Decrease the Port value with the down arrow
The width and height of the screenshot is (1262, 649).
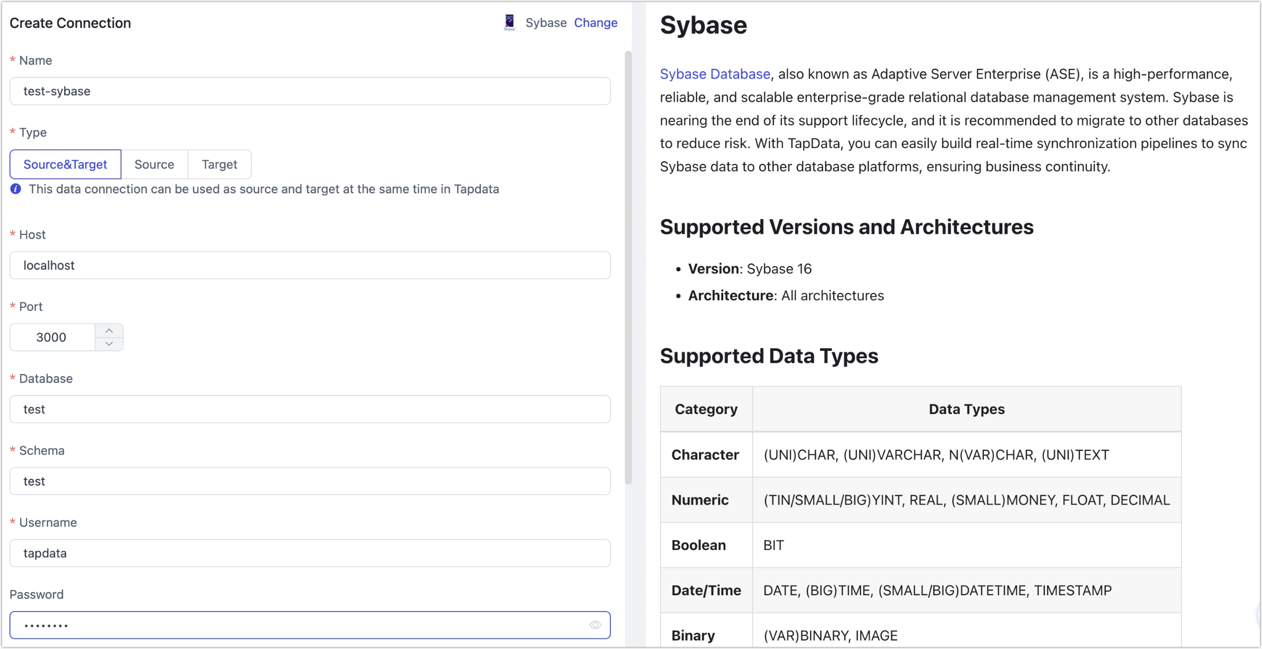coord(109,344)
